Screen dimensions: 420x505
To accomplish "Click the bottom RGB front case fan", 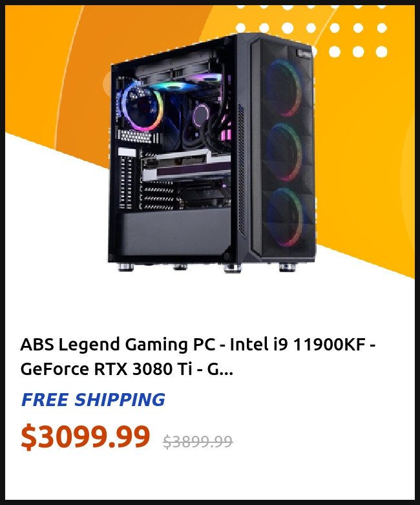I will (286, 217).
